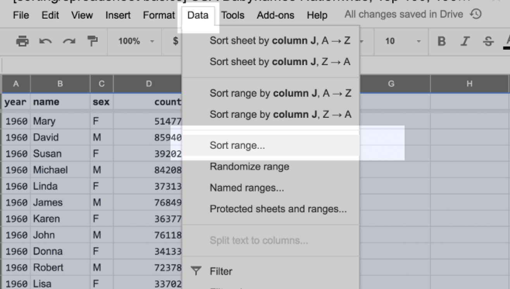Toggle bold formatting button

coord(441,41)
